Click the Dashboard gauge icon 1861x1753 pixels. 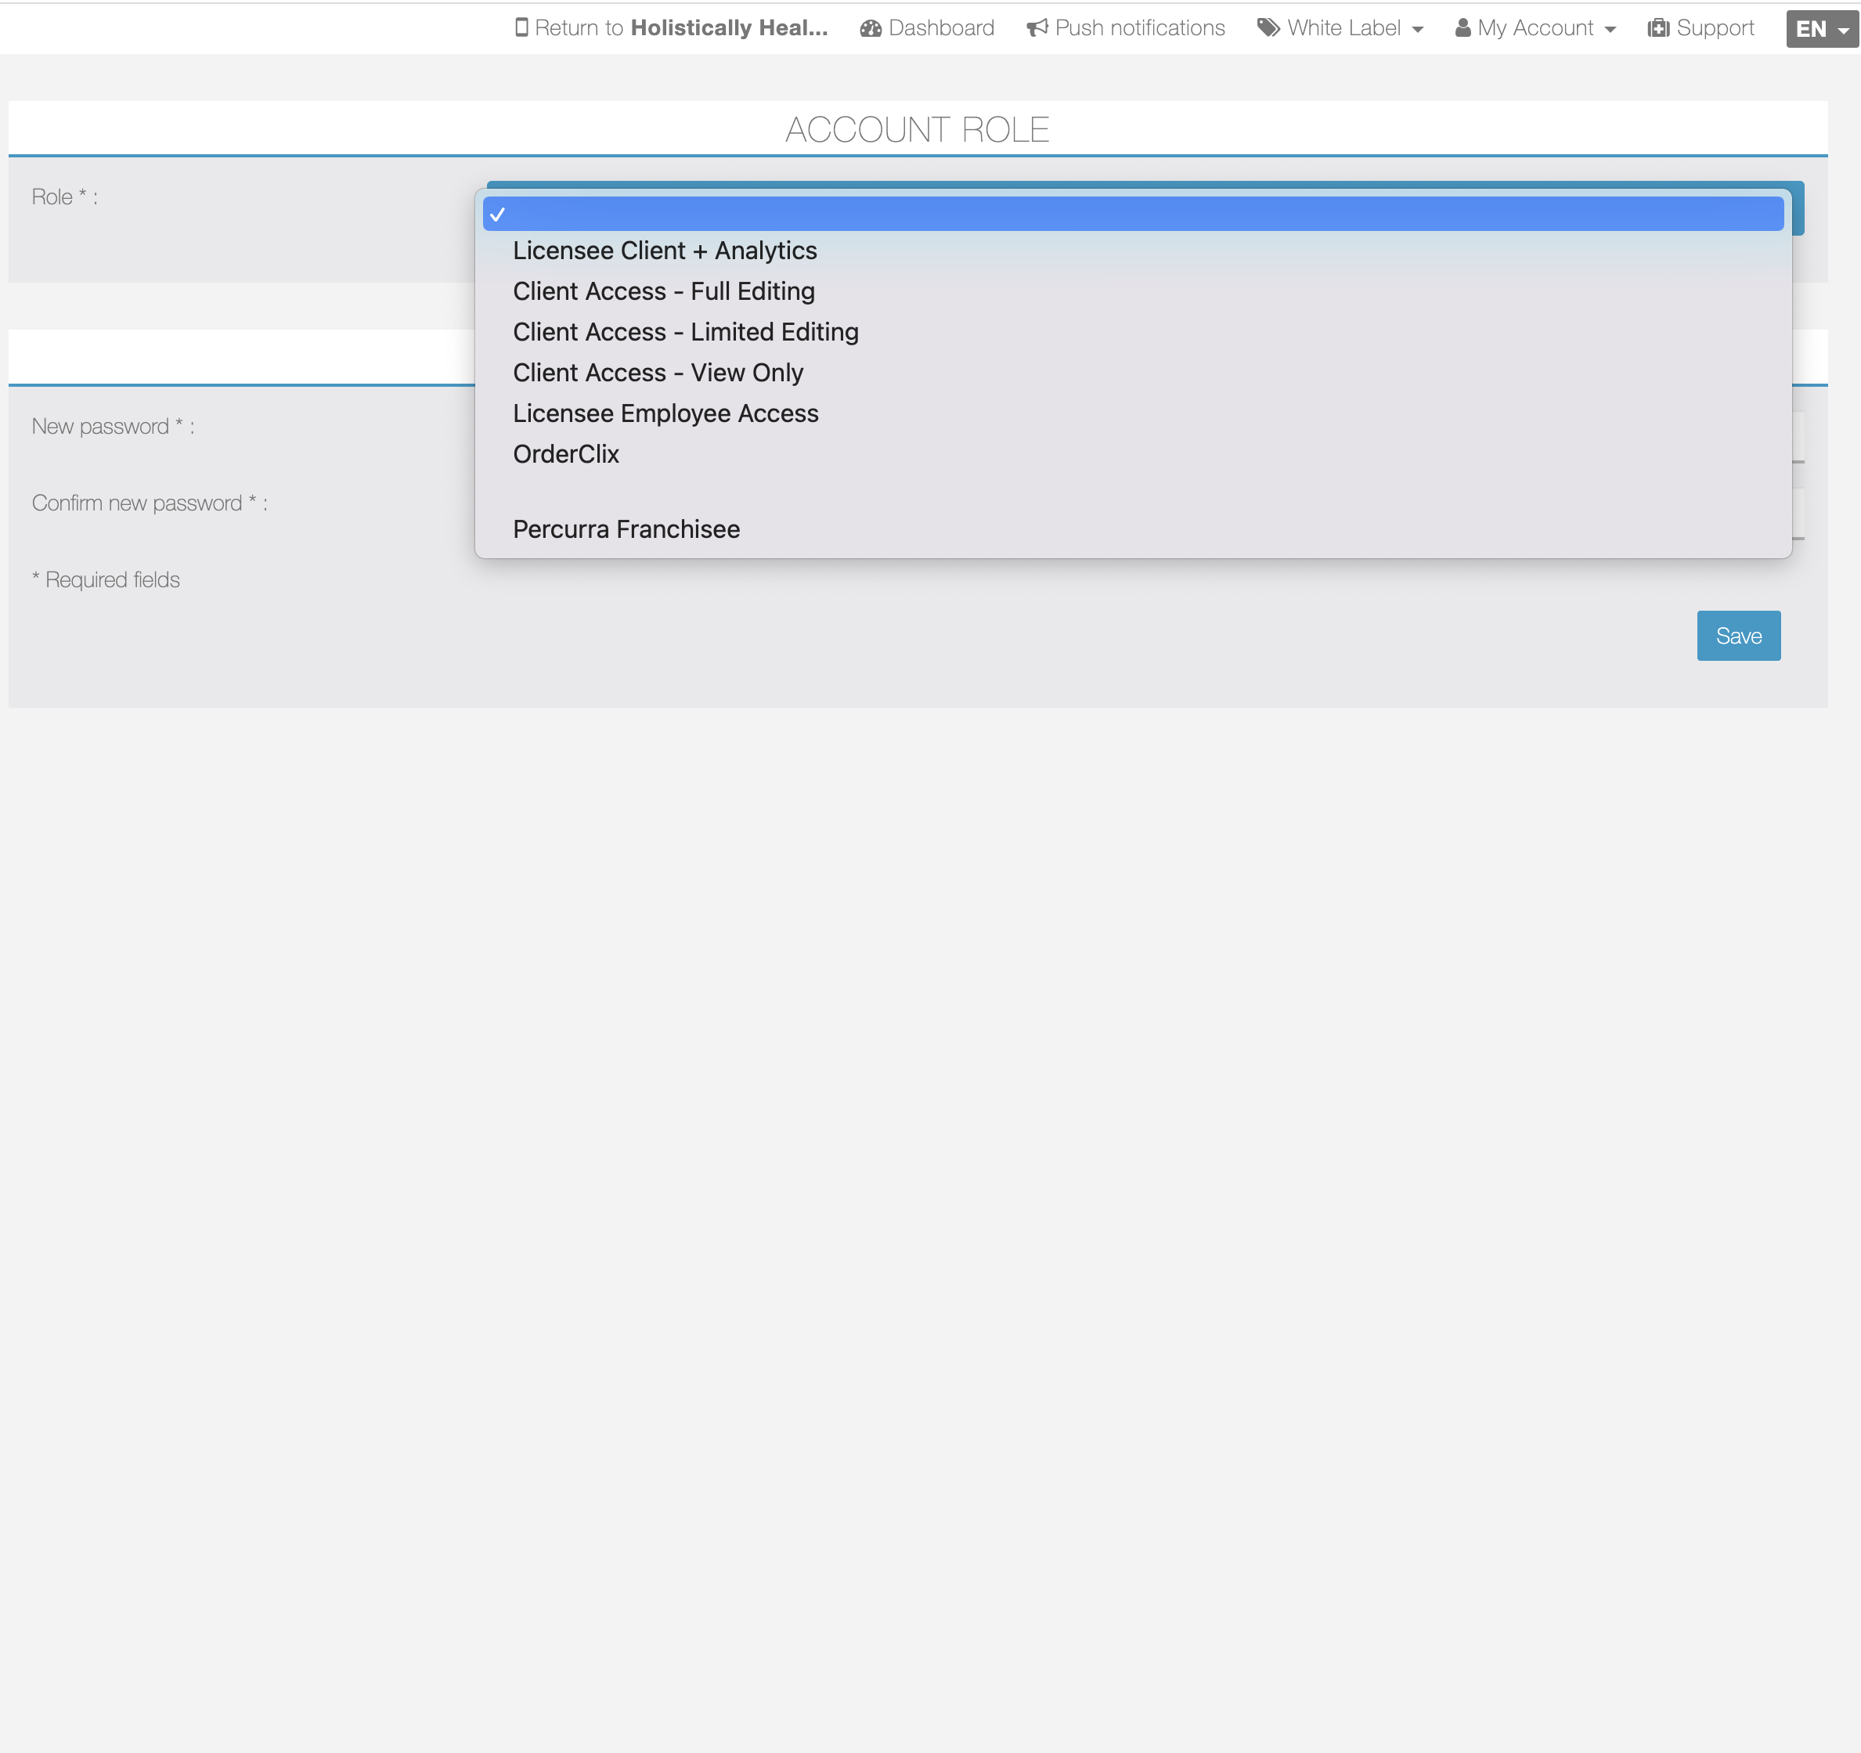tap(871, 29)
